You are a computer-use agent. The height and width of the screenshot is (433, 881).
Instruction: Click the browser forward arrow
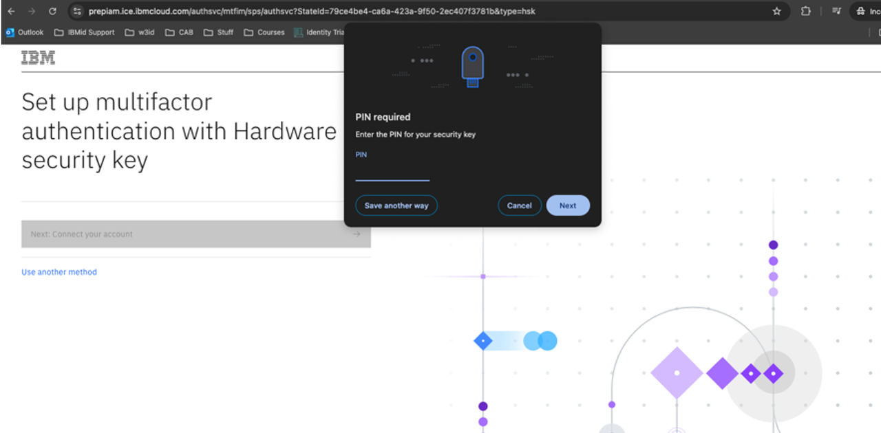(32, 11)
